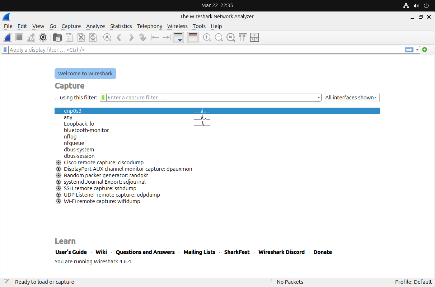Image resolution: width=435 pixels, height=287 pixels.
Task: Open the Go menu
Action: (53, 26)
